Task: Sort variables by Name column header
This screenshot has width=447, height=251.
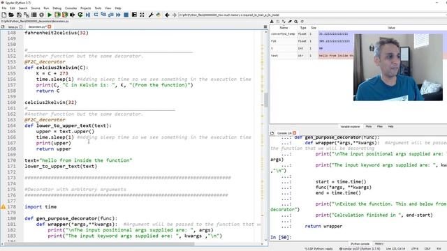Action: tap(284, 28)
